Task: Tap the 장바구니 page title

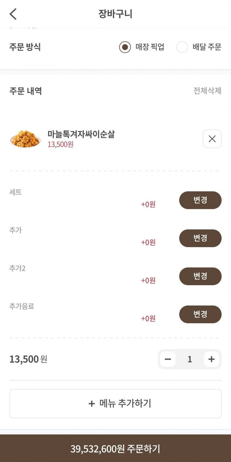Action: point(115,14)
